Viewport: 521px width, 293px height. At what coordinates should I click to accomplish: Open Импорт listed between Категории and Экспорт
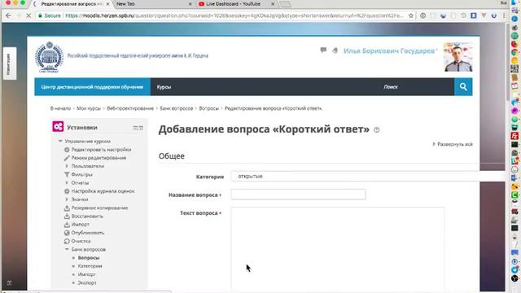click(x=87, y=274)
